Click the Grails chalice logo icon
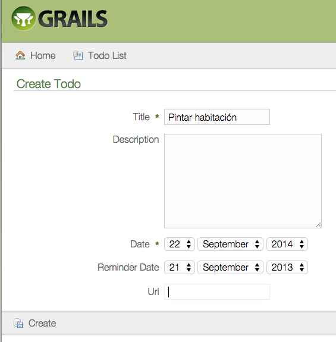The image size is (336, 342). 24,18
